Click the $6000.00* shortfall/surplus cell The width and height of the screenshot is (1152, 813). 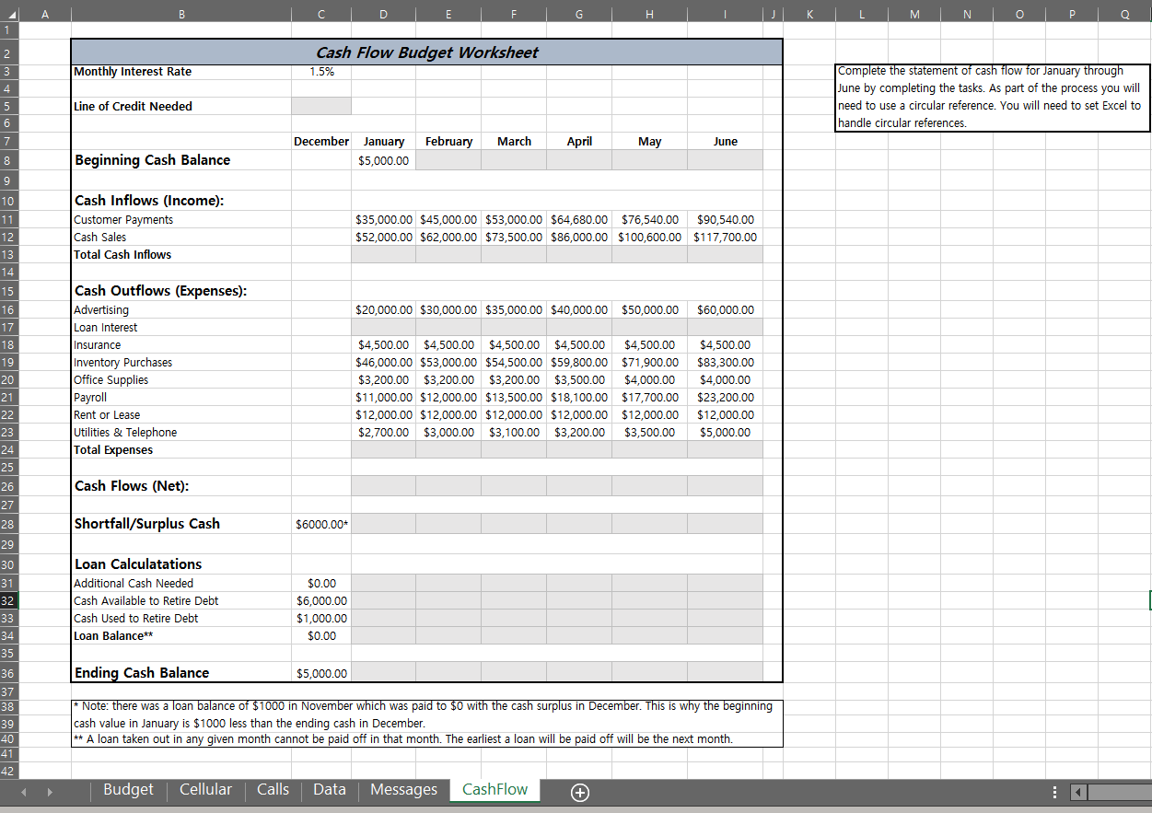pos(321,524)
